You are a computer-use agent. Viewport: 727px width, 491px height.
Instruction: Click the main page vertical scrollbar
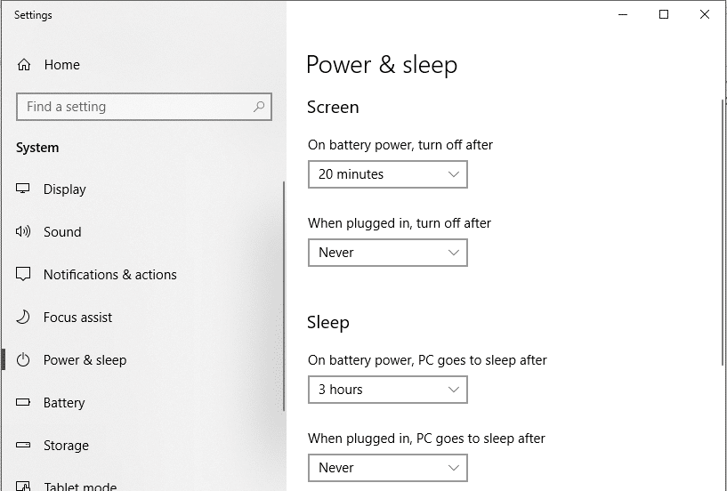pos(722,231)
